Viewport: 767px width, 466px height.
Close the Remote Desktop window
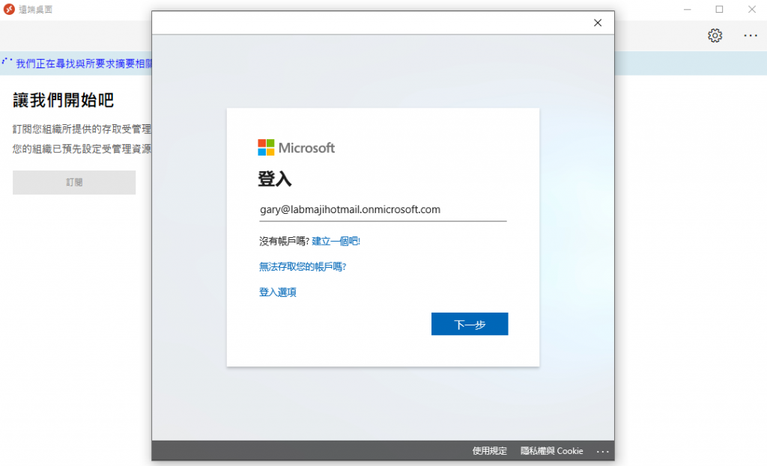coord(752,9)
